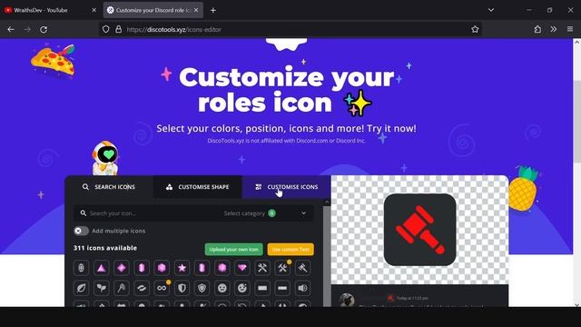Click the 311 icons available text
581x327 pixels.
click(x=105, y=248)
